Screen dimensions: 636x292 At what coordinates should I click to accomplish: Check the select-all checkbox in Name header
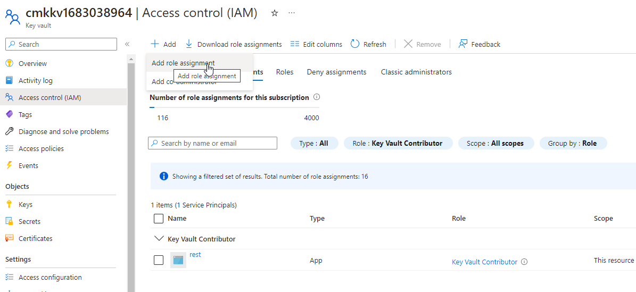coord(159,219)
